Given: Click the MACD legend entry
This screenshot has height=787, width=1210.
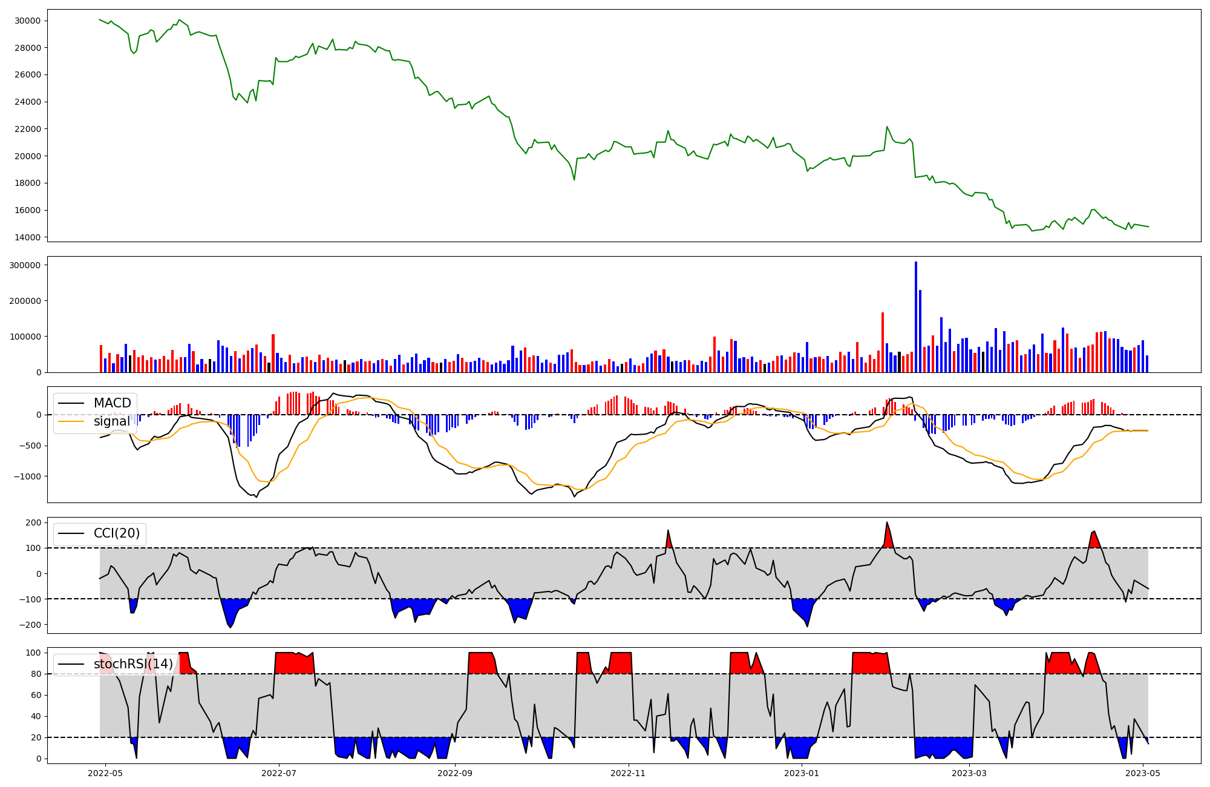Looking at the screenshot, I should click(x=112, y=403).
